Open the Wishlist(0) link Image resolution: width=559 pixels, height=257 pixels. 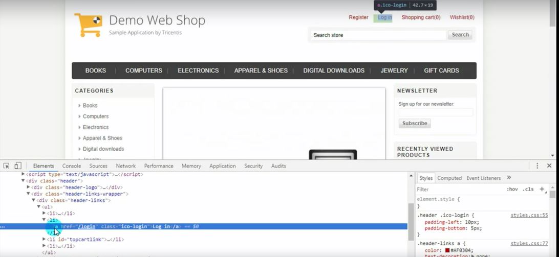pyautogui.click(x=462, y=17)
